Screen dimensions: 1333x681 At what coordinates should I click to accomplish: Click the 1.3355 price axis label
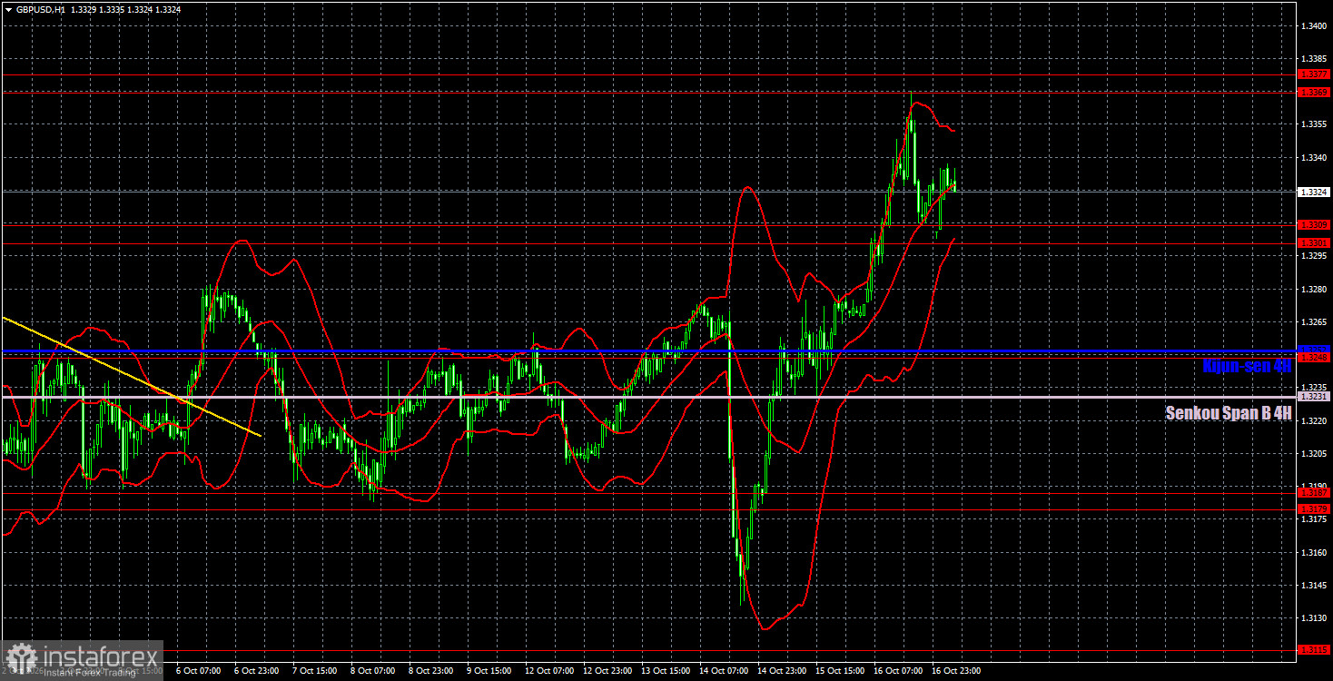click(1313, 124)
